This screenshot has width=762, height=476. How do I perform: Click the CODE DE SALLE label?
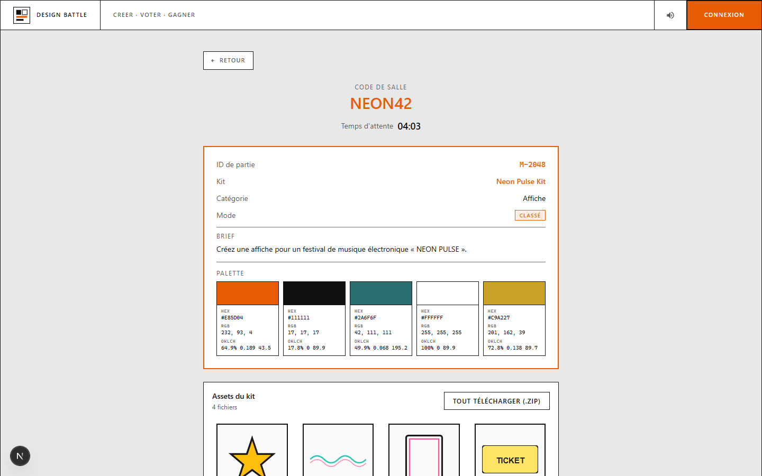pyautogui.click(x=381, y=87)
